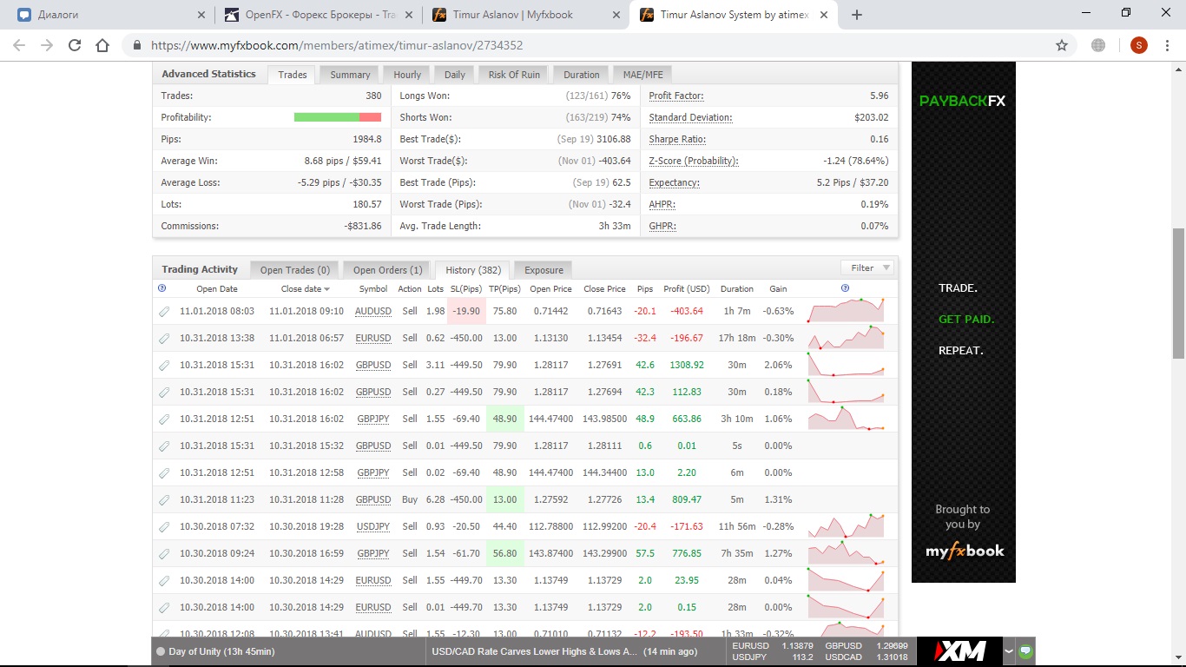Click the mini chart of the AUDUSD -403.64 trade
This screenshot has height=667, width=1186.
coord(847,311)
